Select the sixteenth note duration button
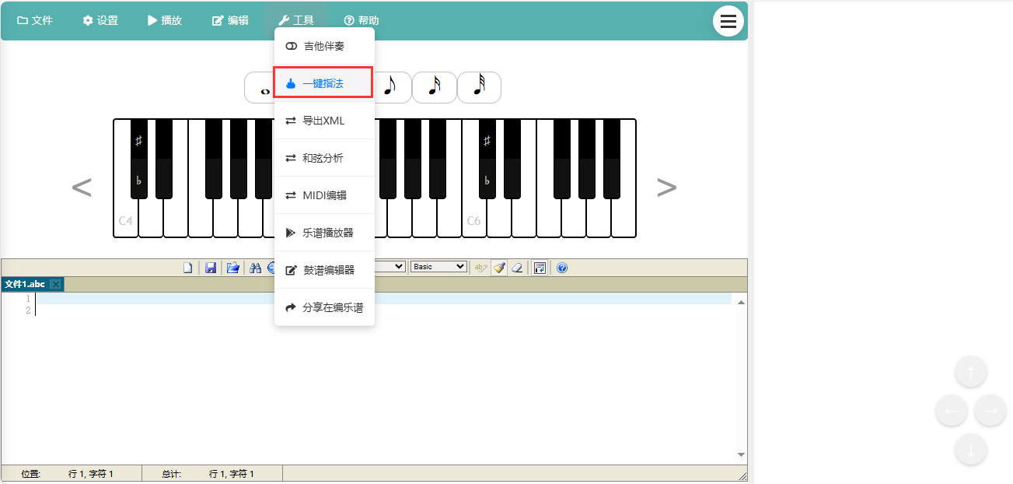Screen dimensions: 1013x484 [x=434, y=87]
